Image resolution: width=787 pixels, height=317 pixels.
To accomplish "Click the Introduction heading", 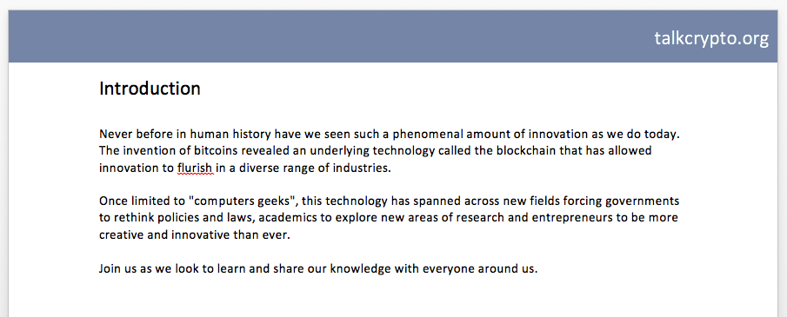I will click(x=150, y=89).
